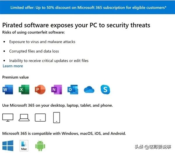This screenshot has width=175, height=153.
Task: Click the Skype app icon
Action: coord(105,89)
